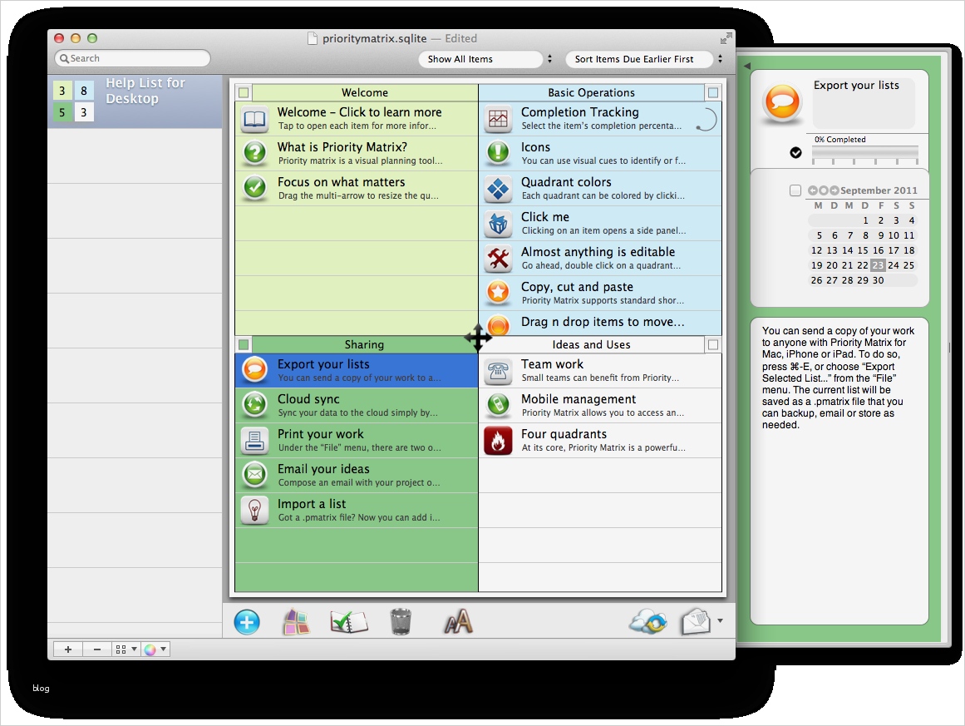The height and width of the screenshot is (726, 965).
Task: Click the recycle icon of Cloud sync item
Action: [x=255, y=405]
